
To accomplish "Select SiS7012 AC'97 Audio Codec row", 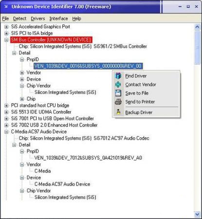I will click(x=84, y=138).
